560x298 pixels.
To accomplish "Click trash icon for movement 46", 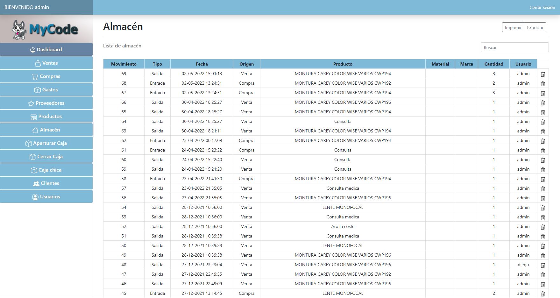I will pyautogui.click(x=543, y=284).
